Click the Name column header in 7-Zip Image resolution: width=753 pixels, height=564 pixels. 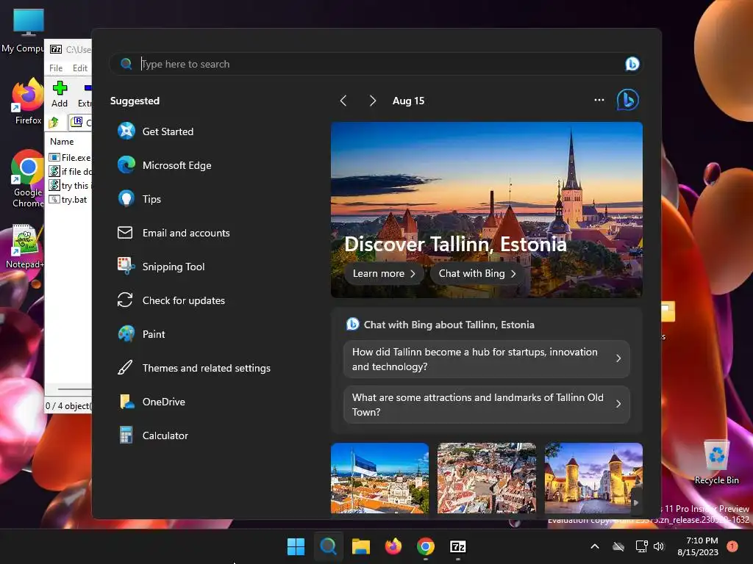click(x=62, y=142)
